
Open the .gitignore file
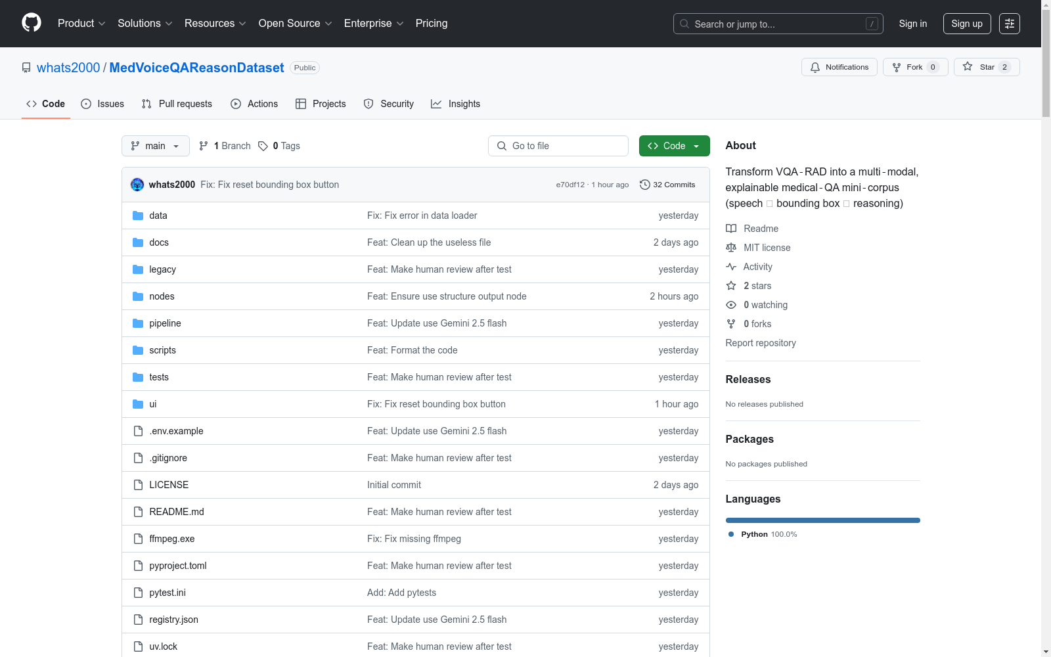[168, 458]
